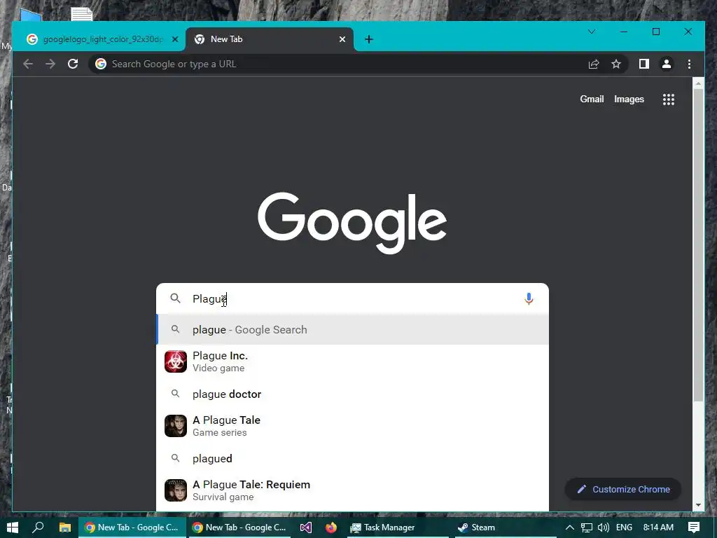Close the New Tab tab
This screenshot has width=717, height=538.
pyautogui.click(x=342, y=39)
